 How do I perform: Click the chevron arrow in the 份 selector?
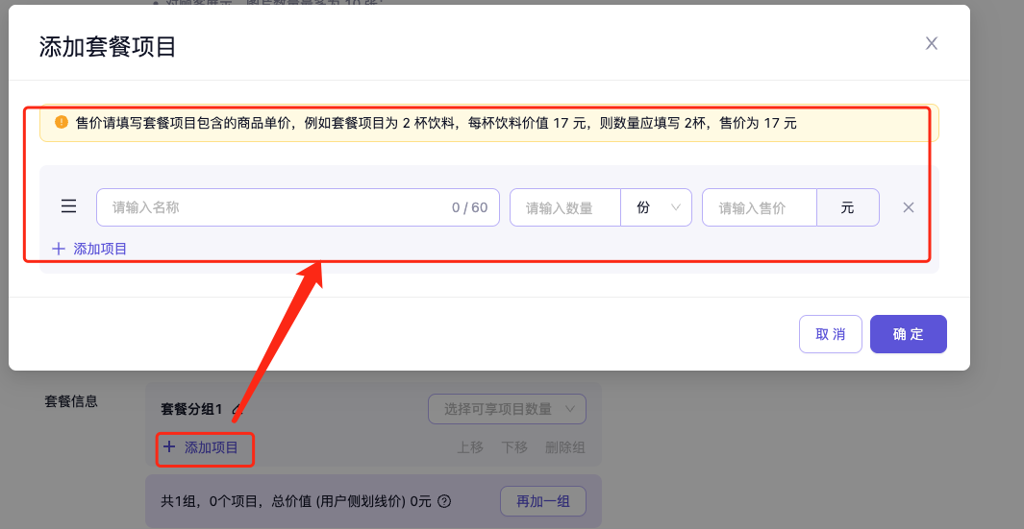[676, 207]
